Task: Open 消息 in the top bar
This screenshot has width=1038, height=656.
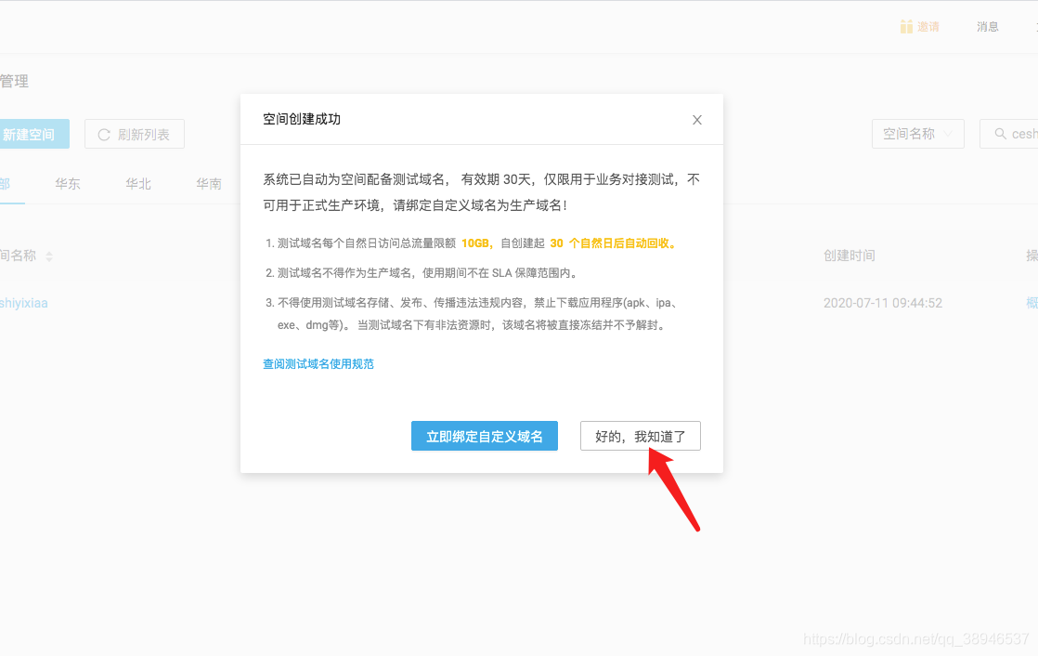Action: [x=987, y=27]
